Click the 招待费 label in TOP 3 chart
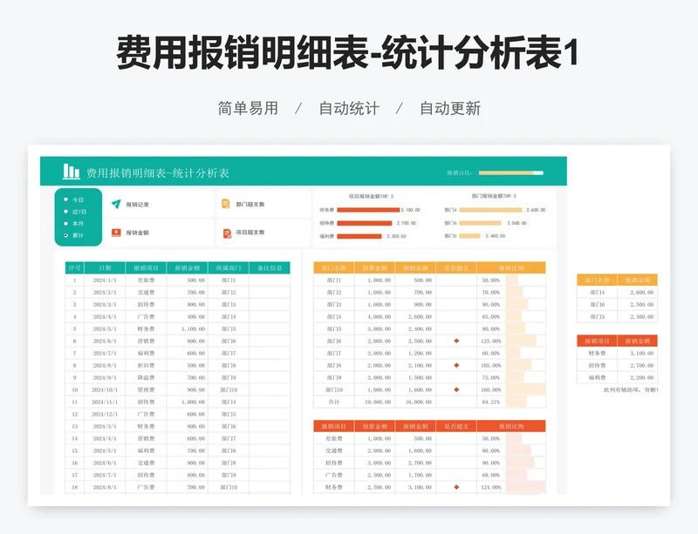This screenshot has height=534, width=698. (326, 223)
